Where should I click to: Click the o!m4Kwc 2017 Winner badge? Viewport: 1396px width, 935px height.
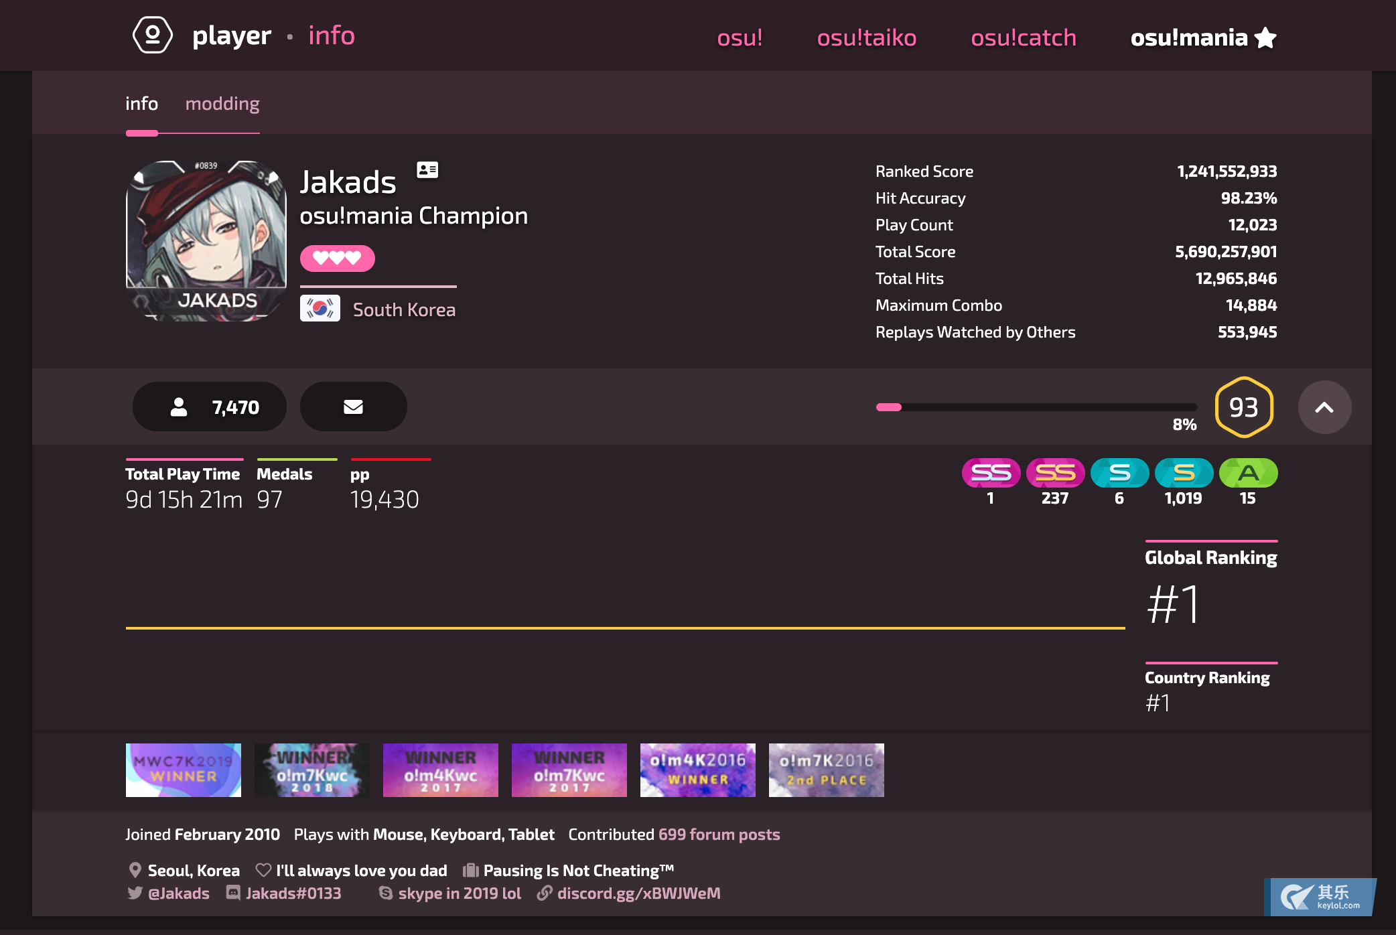click(x=441, y=770)
